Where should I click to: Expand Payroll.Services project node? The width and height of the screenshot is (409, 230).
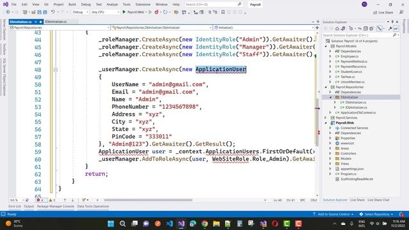tap(326, 118)
